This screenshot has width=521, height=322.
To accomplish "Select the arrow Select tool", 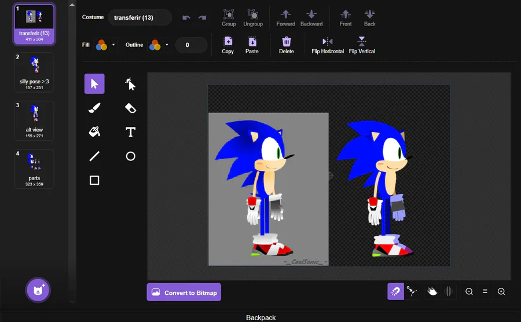I will [94, 84].
